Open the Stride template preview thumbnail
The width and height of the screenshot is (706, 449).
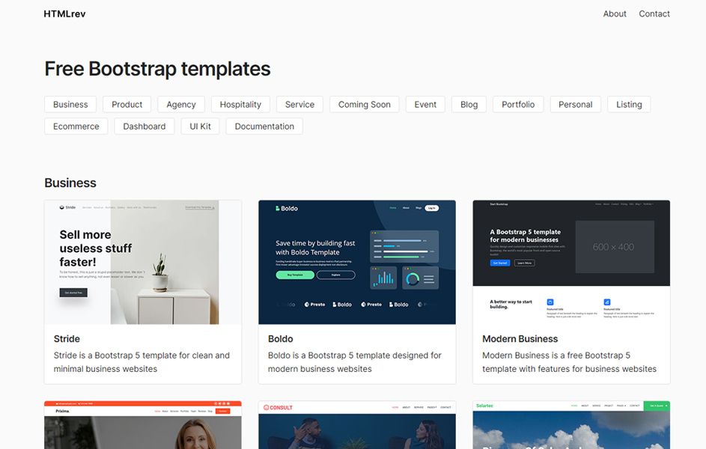coord(143,263)
